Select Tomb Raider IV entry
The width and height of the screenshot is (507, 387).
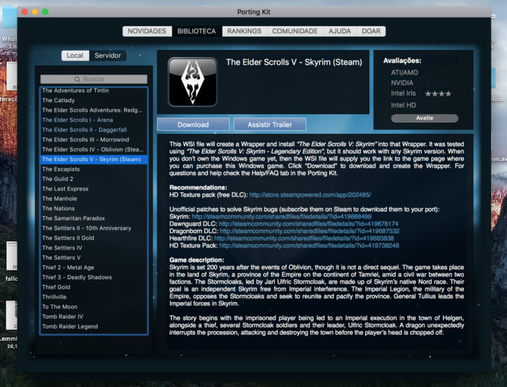[x=94, y=317]
